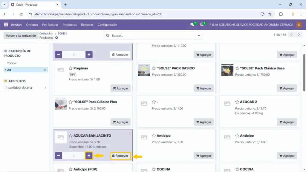Open the activities clock icon
This screenshot has height=172, width=306.
pyautogui.click(x=202, y=25)
